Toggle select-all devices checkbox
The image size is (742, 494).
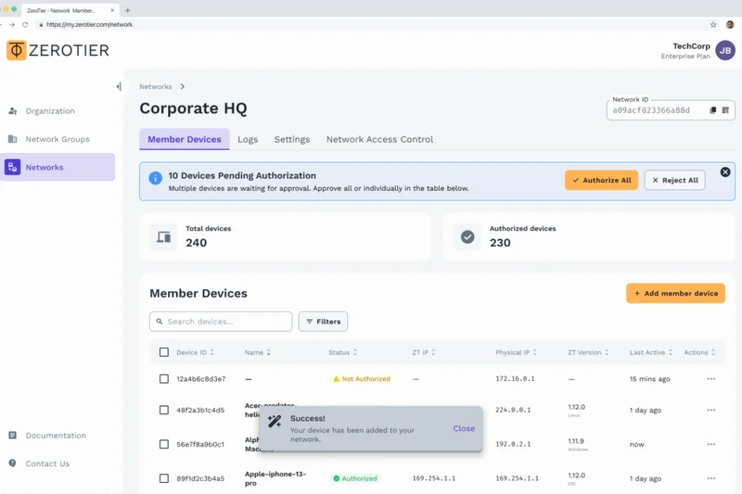164,352
